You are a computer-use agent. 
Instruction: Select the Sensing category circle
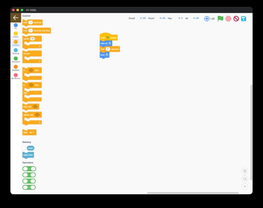point(16,50)
